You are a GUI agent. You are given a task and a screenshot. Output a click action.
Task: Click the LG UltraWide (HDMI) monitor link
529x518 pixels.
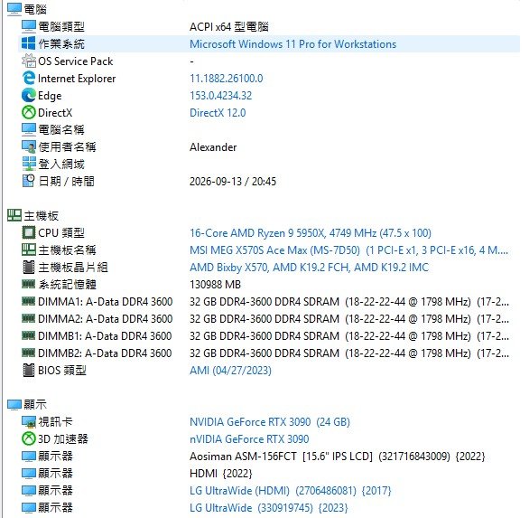(x=290, y=491)
